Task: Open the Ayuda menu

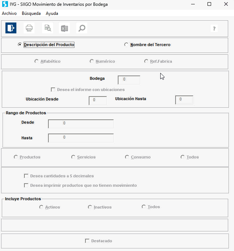Action: point(52,13)
